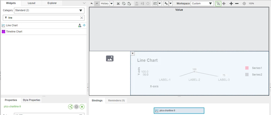The width and height of the screenshot is (271, 115).
Task: Click the LABEL-2 axis label
Action: pyautogui.click(x=194, y=80)
